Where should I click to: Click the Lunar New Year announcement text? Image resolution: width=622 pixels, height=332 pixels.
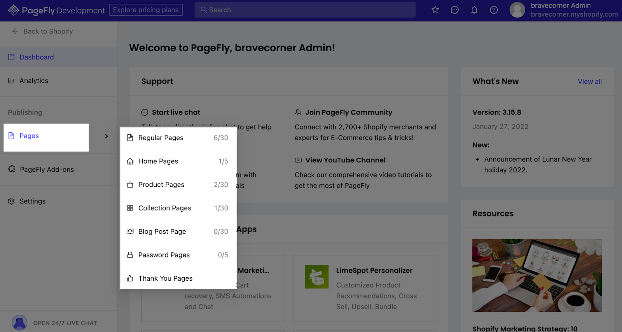pos(538,165)
